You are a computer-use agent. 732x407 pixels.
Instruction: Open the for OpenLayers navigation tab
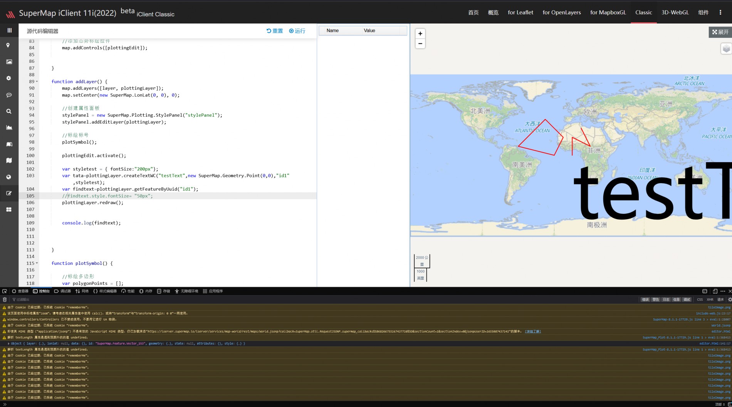pos(562,12)
